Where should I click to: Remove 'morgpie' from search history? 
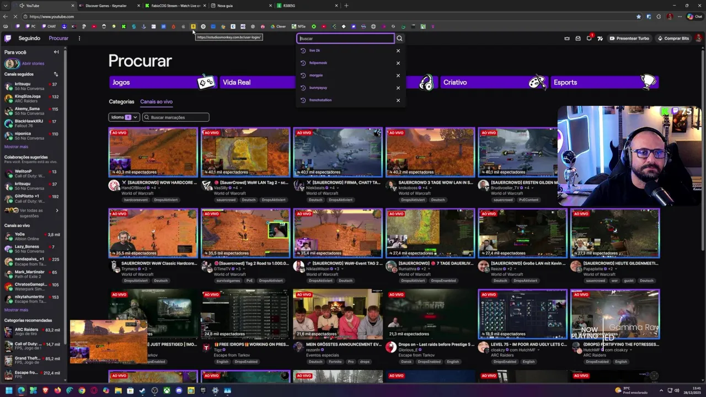point(398,76)
